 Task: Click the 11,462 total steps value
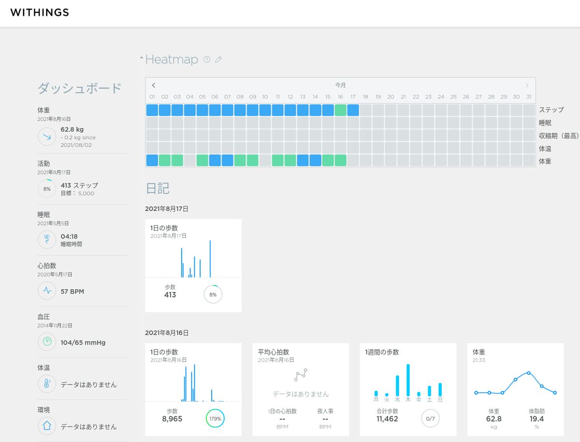click(387, 419)
